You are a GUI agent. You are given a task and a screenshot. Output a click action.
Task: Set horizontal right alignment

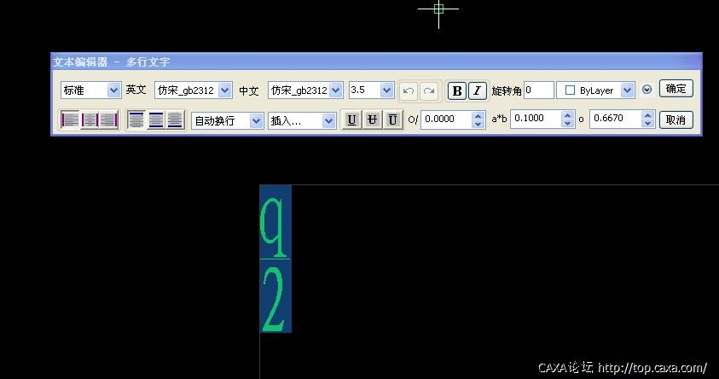click(x=108, y=120)
